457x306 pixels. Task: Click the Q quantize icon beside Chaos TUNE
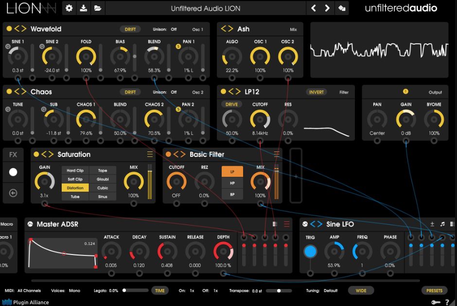(8, 109)
